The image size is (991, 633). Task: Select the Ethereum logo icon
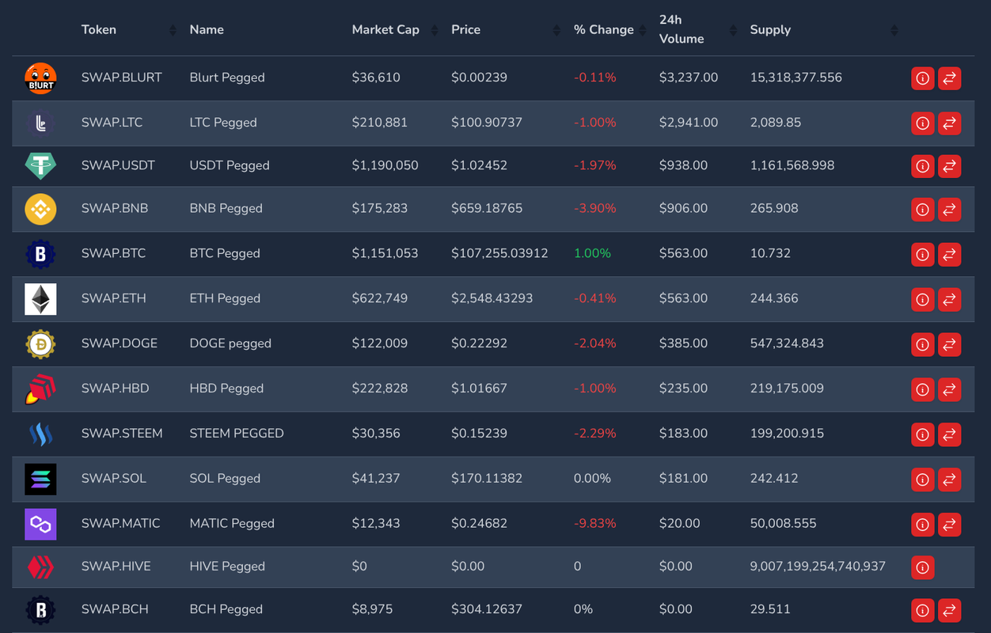pyautogui.click(x=40, y=299)
